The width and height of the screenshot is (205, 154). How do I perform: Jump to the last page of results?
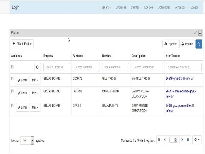tap(188, 140)
